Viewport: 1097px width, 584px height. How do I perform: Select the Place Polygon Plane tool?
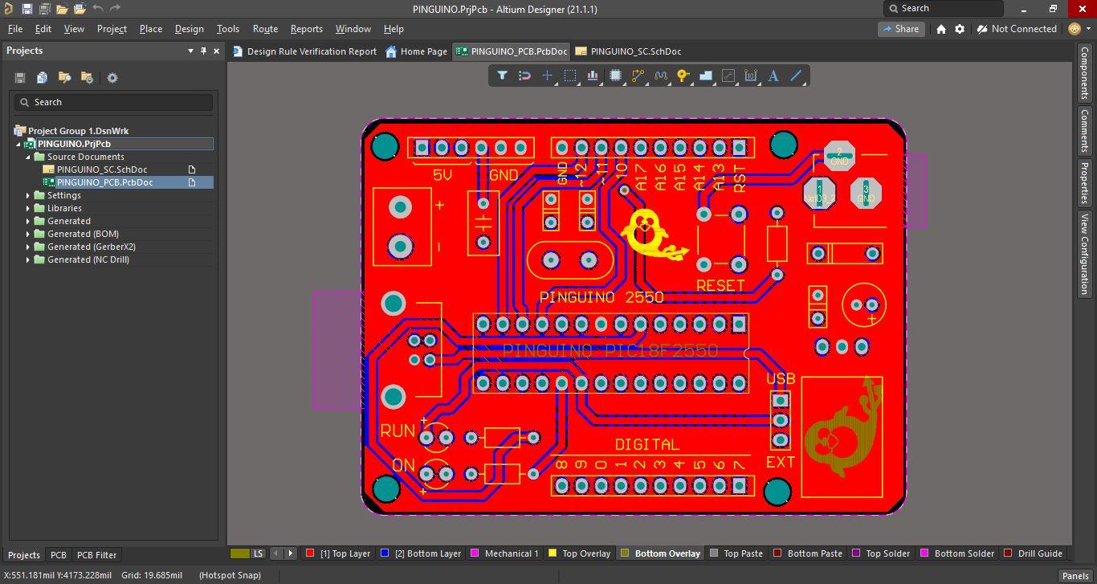[706, 76]
